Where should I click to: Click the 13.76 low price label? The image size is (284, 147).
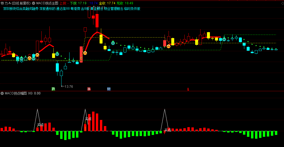pyautogui.click(x=69, y=87)
